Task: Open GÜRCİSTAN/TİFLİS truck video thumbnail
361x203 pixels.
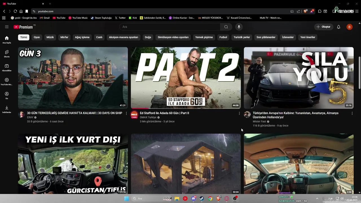Action: coord(73,164)
